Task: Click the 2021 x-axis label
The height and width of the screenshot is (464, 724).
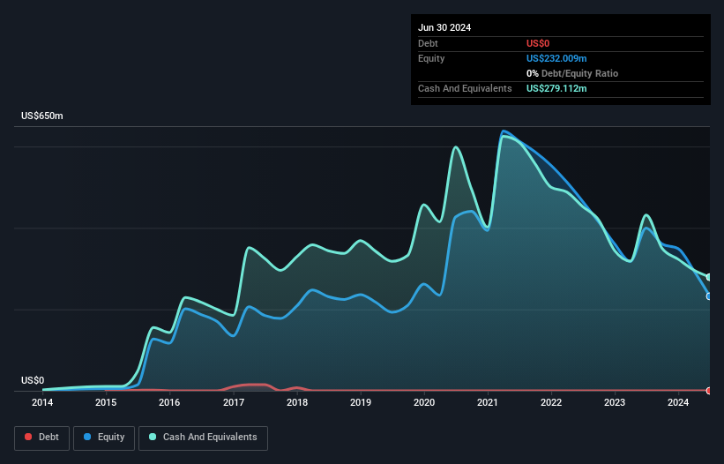Action: point(488,402)
